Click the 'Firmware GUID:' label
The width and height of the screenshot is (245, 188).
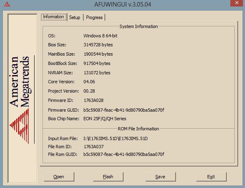coord(63,110)
